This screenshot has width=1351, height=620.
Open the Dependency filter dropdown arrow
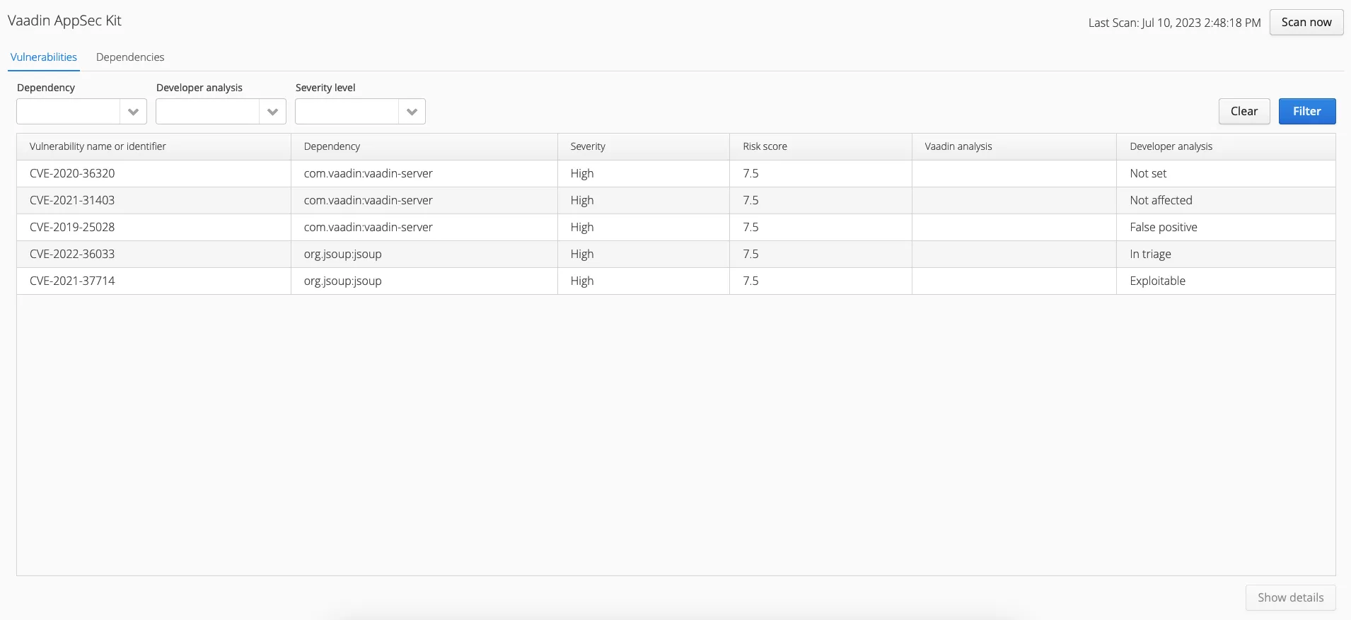pyautogui.click(x=133, y=112)
